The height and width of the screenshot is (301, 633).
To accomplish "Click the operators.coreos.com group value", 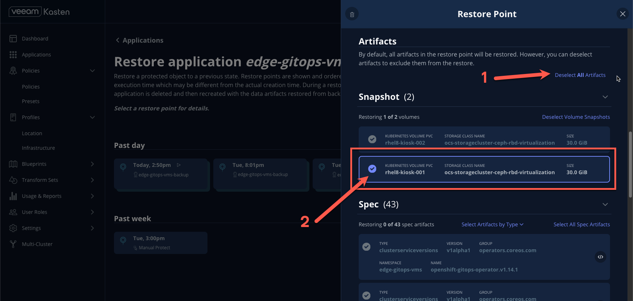I will [x=508, y=250].
